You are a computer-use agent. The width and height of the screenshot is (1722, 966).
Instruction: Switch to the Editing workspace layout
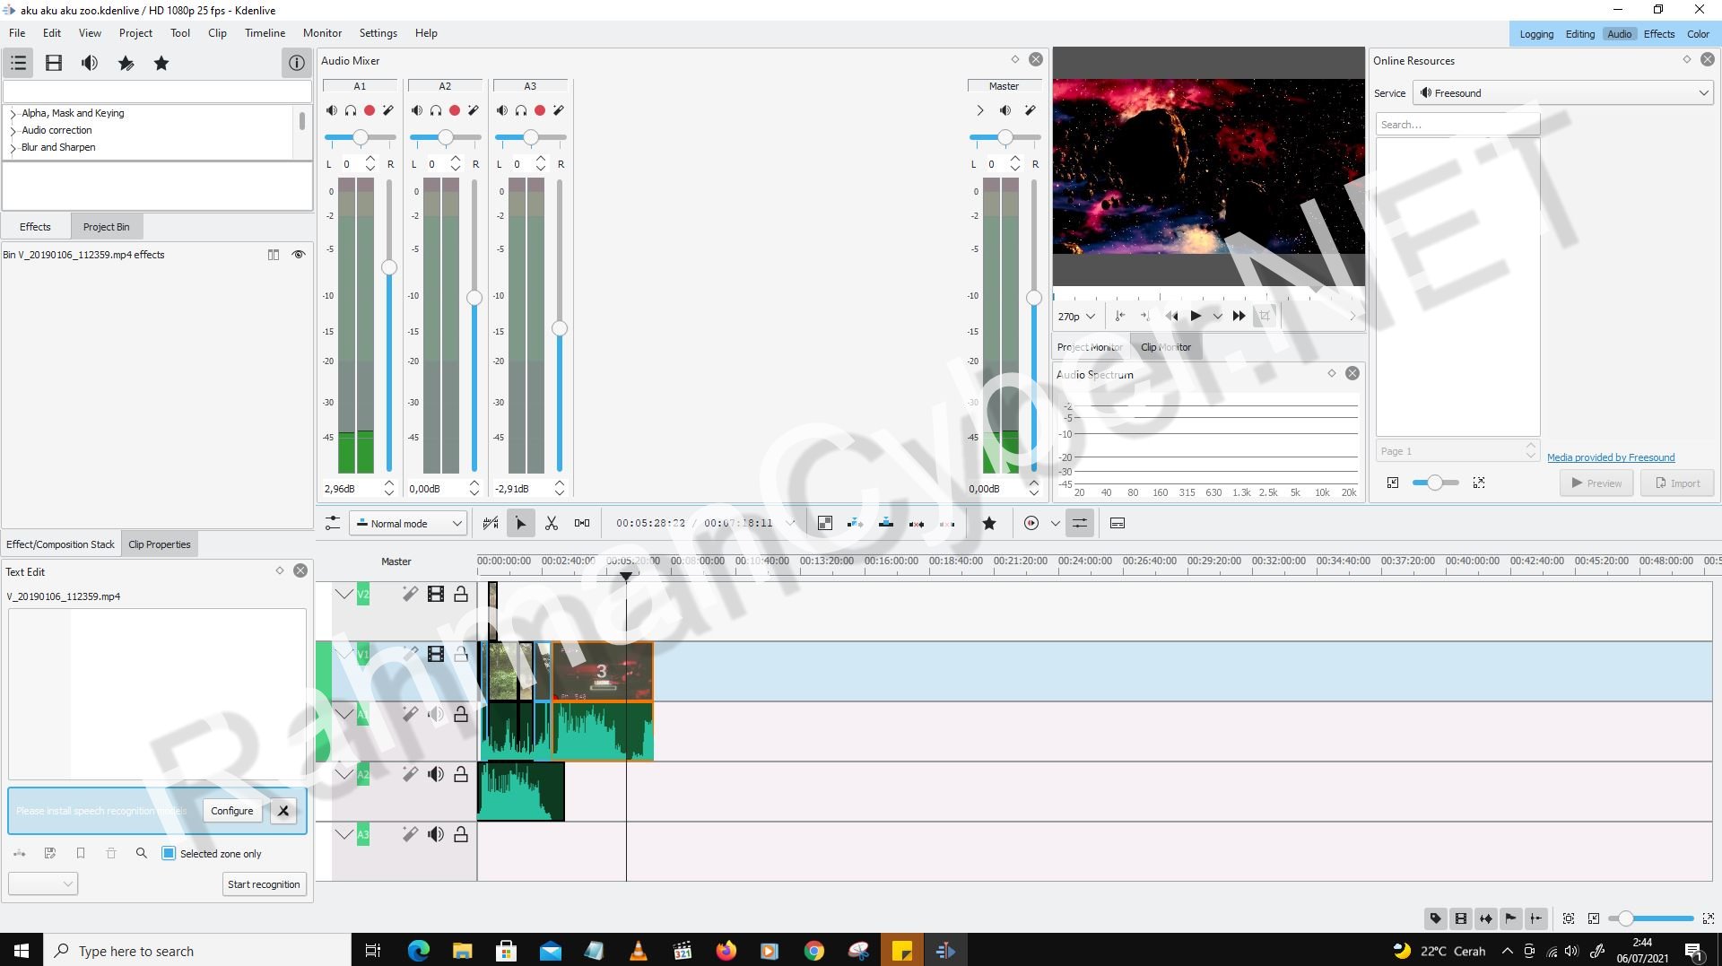tap(1579, 34)
